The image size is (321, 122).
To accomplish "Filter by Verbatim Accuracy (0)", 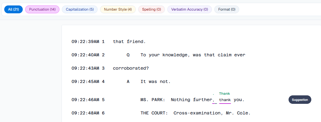I will [x=189, y=9].
